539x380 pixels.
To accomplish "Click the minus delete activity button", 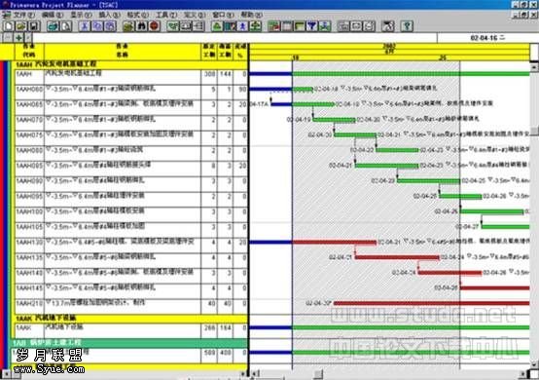I will click(7, 38).
